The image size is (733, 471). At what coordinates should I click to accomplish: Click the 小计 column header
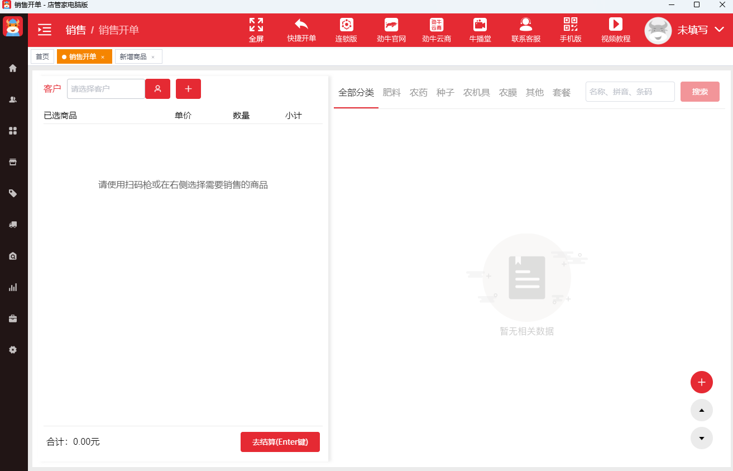pyautogui.click(x=293, y=116)
